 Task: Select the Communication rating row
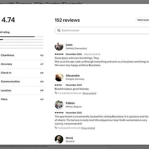pos(22,81)
